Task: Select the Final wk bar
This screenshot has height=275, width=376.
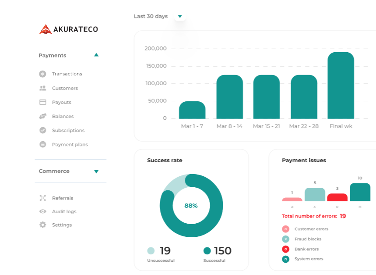Action: pyautogui.click(x=341, y=85)
